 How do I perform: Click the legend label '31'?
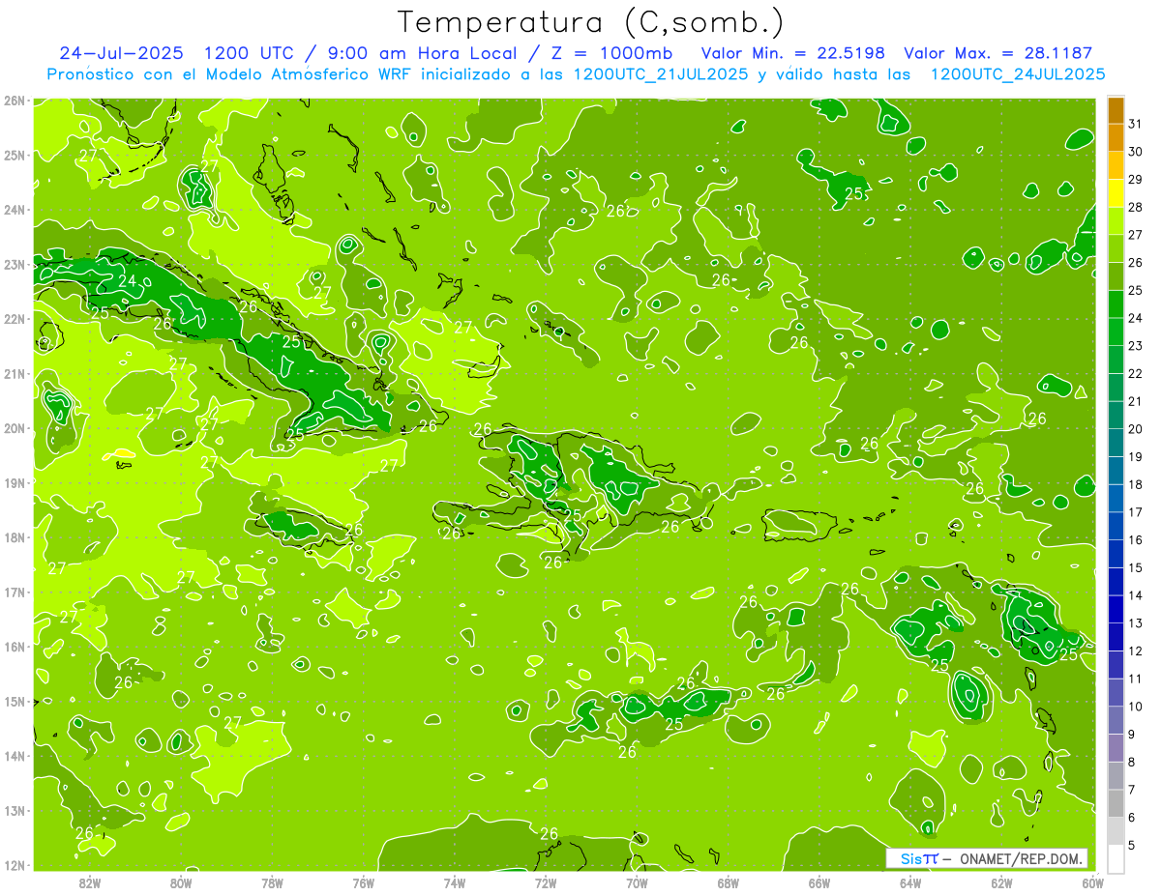(1136, 124)
